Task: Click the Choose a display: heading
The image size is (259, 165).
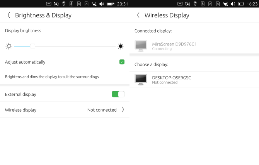Action: pyautogui.click(x=151, y=65)
